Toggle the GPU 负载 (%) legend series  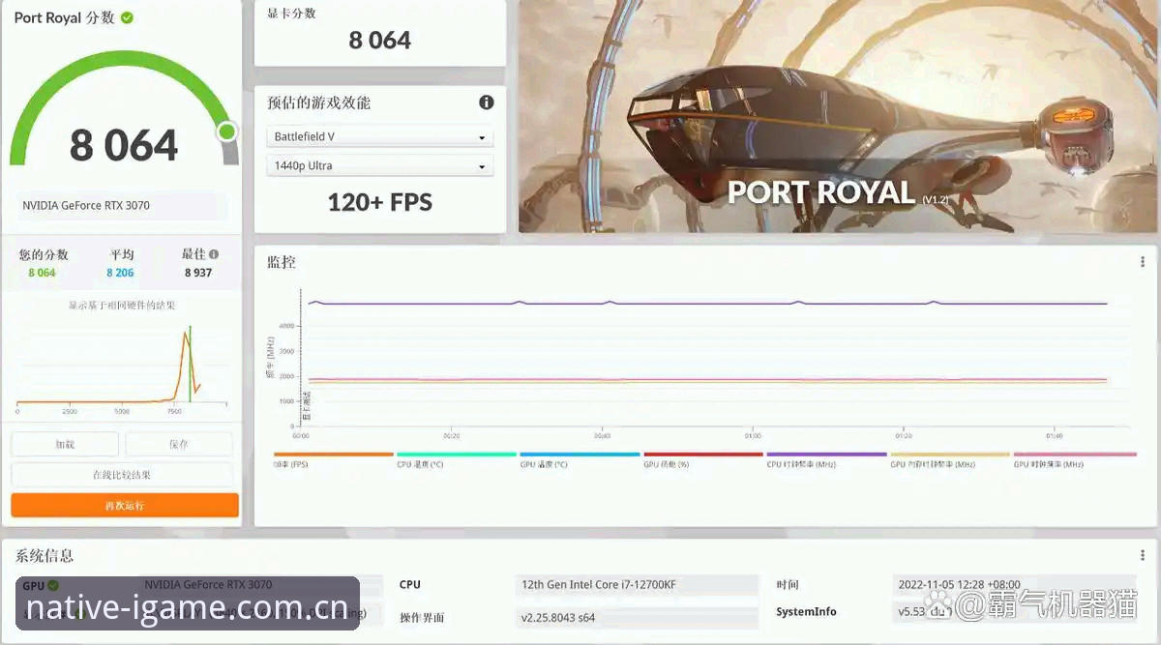click(703, 459)
